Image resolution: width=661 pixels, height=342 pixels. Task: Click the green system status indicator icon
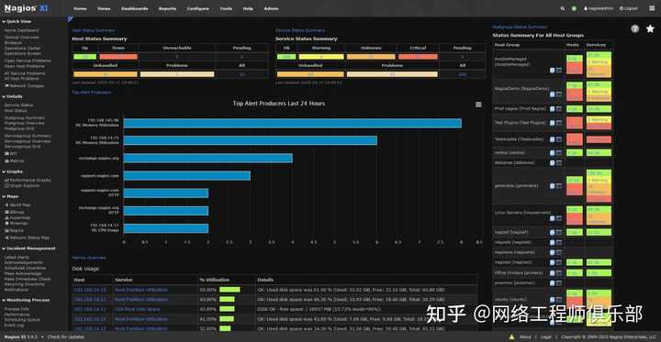click(x=574, y=8)
